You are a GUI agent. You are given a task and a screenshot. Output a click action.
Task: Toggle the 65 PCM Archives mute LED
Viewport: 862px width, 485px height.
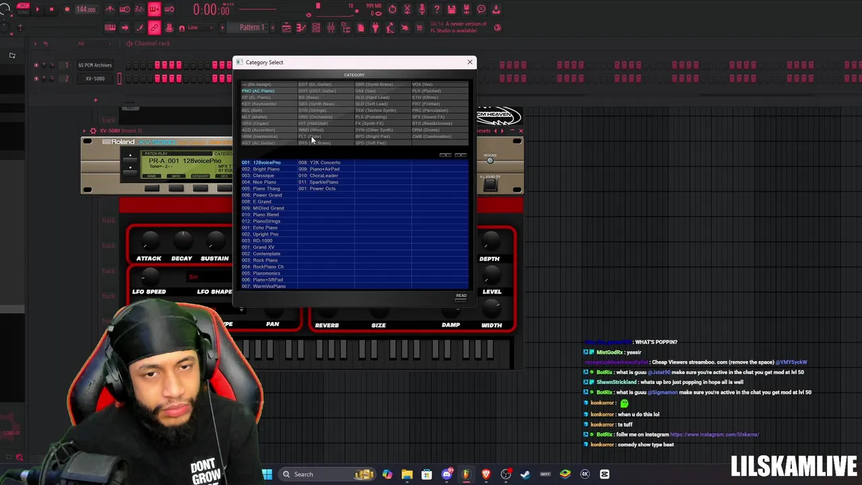(x=36, y=65)
